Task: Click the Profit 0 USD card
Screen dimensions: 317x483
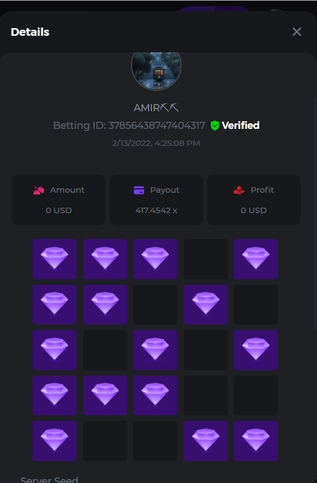Action: [254, 200]
